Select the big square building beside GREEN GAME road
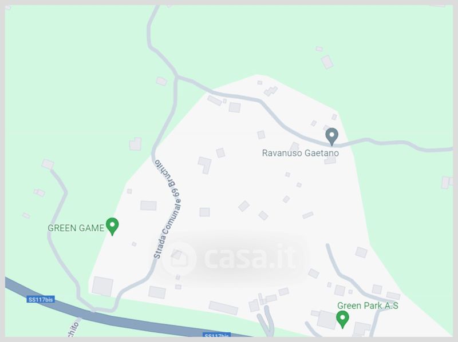Image resolution: width=458 pixels, height=342 pixels. tap(102, 287)
